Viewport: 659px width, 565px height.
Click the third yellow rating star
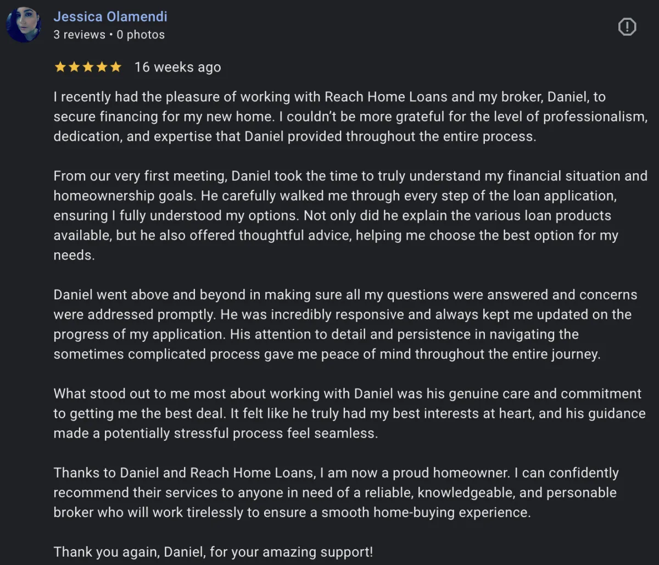87,67
